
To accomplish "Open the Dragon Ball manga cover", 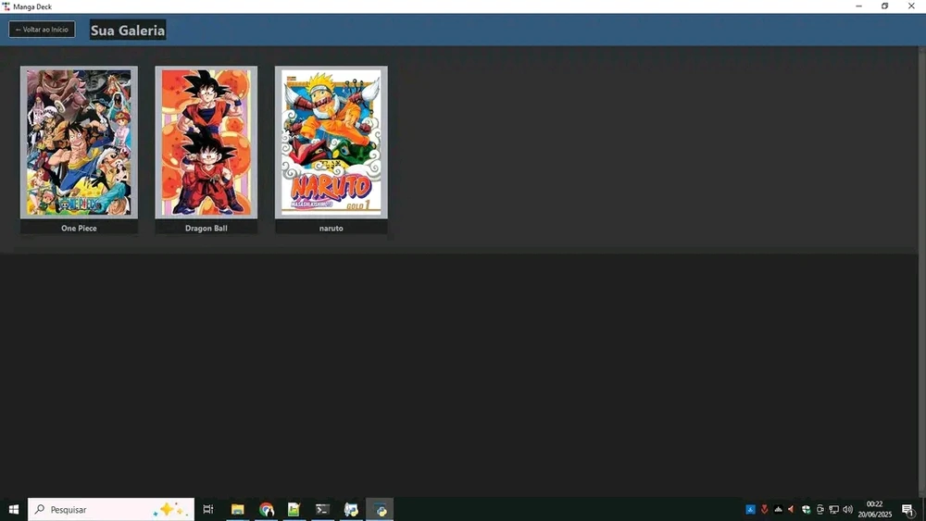I will tap(206, 143).
